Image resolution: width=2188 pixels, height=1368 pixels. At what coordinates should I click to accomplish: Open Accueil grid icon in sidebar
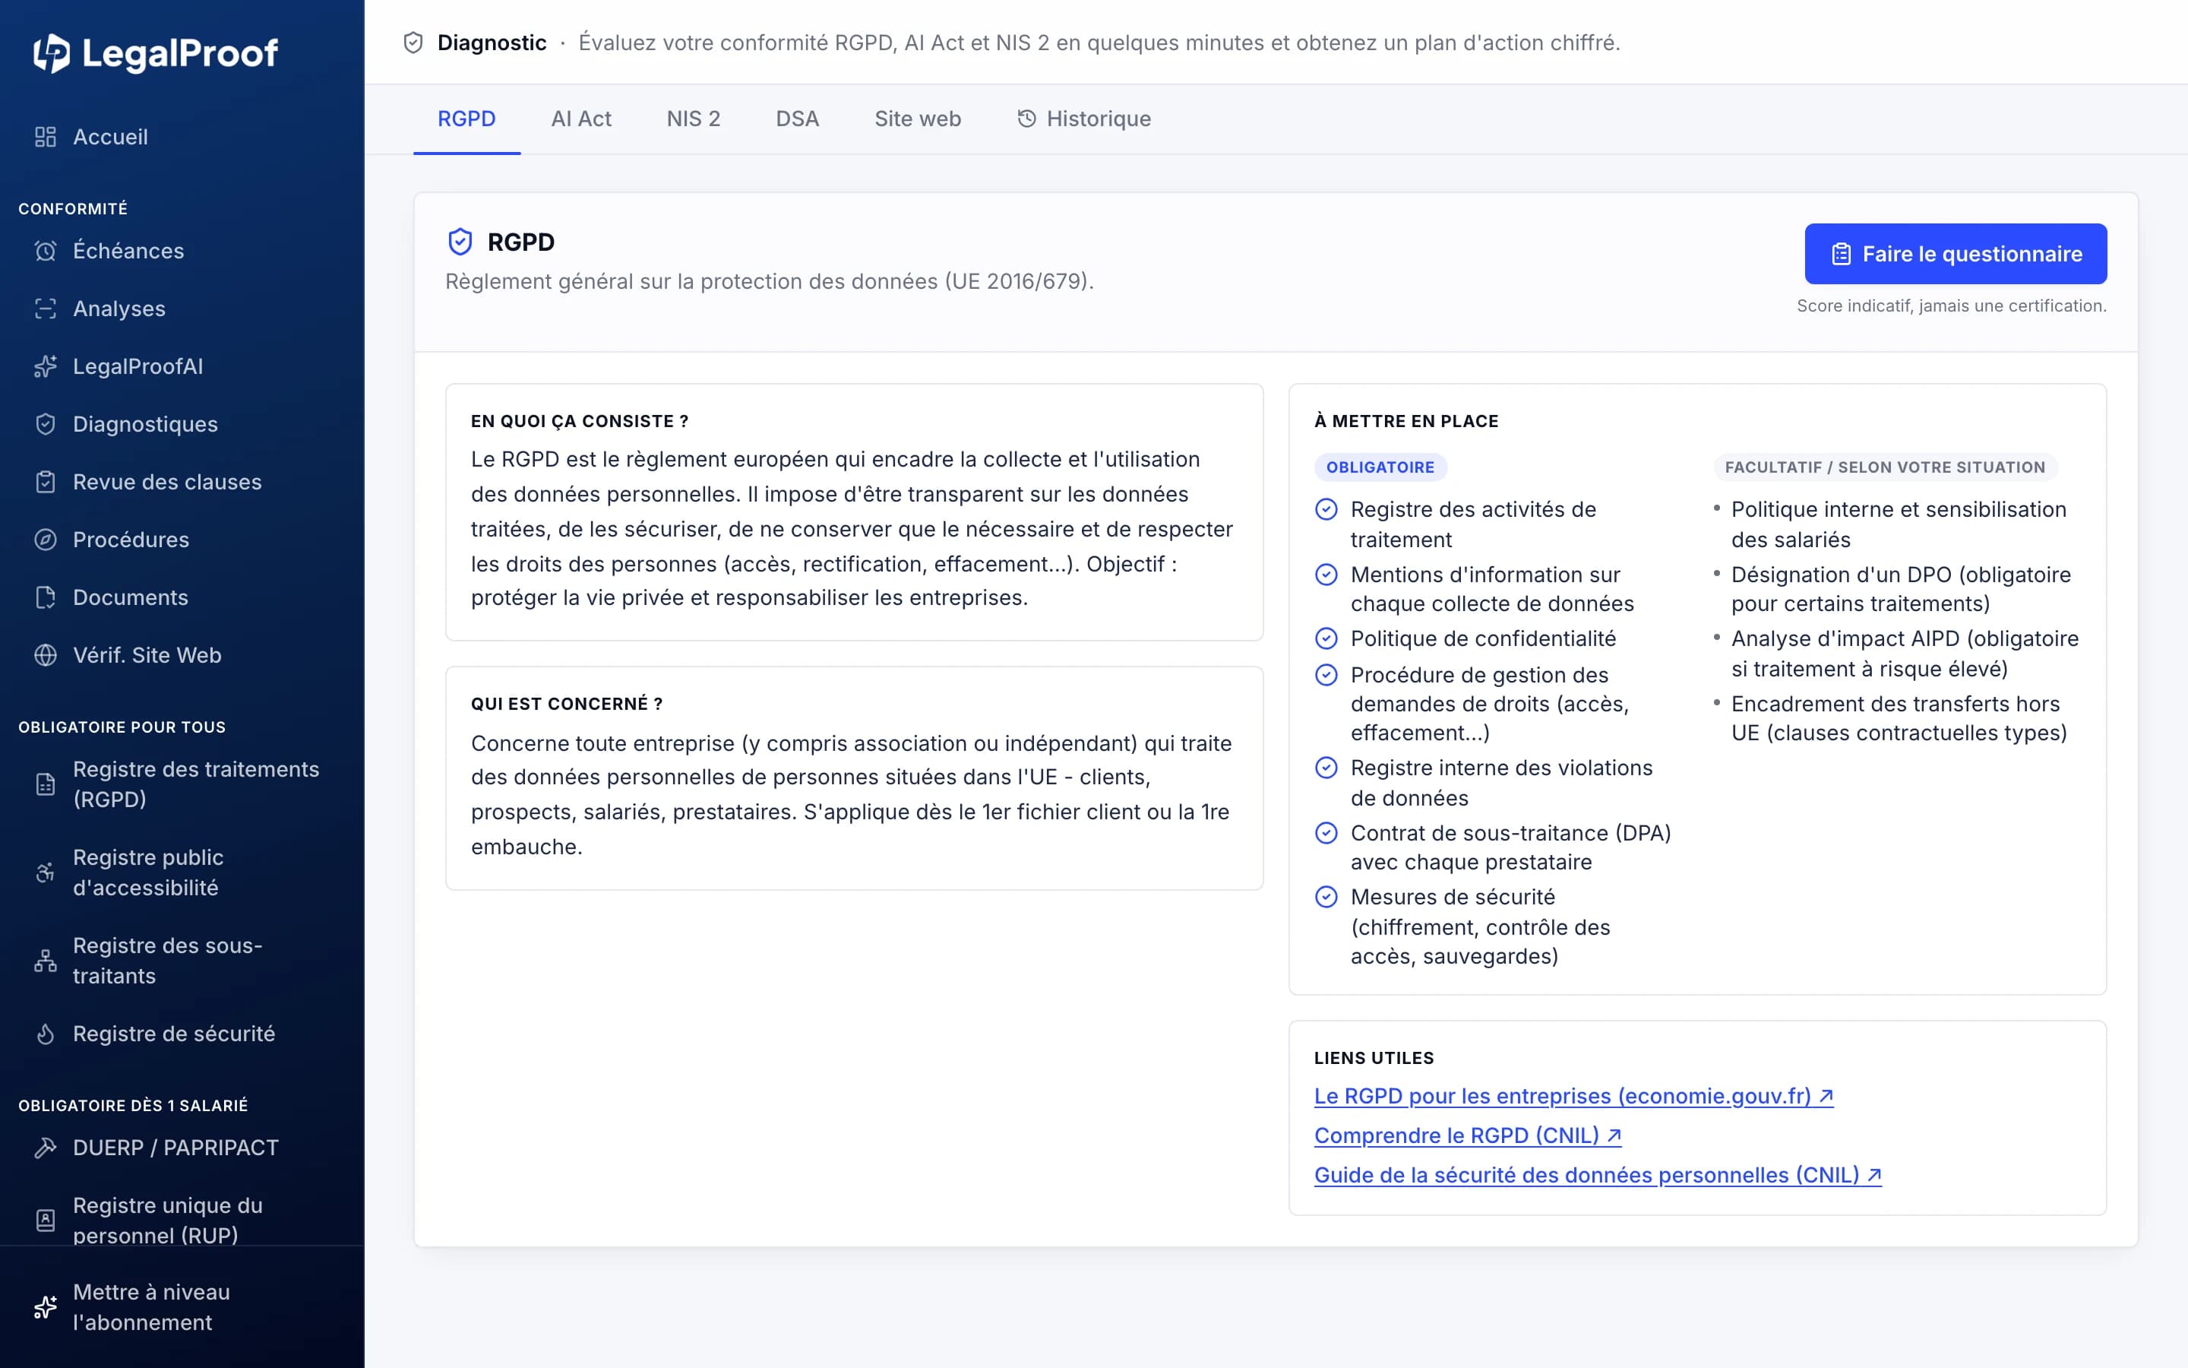click(46, 137)
